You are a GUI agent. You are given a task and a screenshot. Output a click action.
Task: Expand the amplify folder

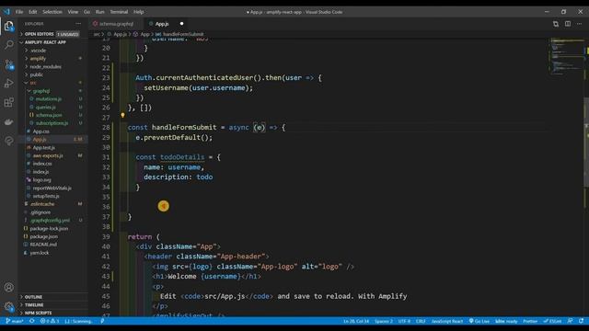[38, 59]
